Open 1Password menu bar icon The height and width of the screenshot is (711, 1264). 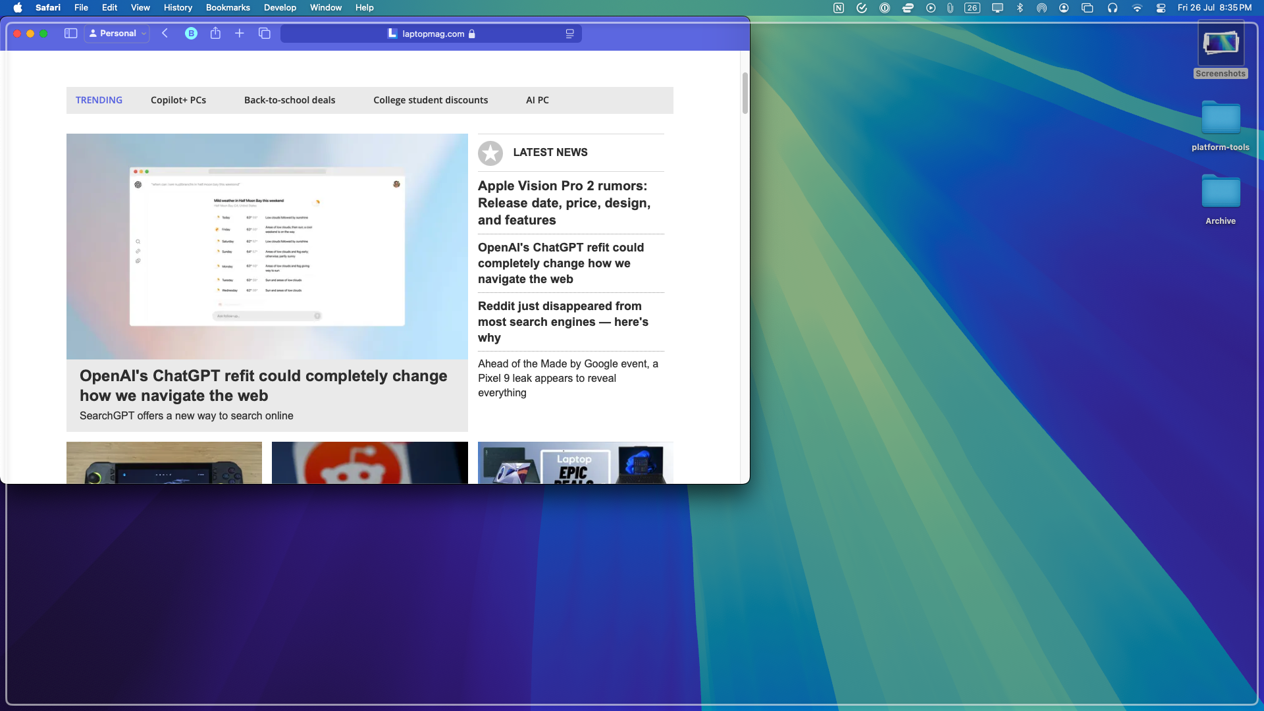coord(885,8)
